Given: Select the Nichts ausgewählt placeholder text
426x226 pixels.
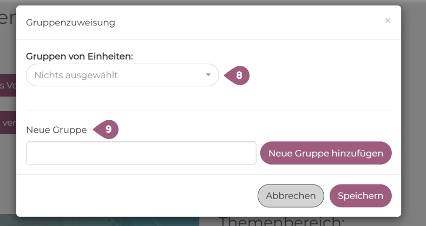Looking at the screenshot, I should (76, 75).
